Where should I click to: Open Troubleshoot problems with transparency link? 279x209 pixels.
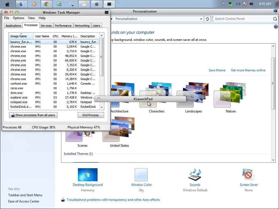click(x=113, y=200)
